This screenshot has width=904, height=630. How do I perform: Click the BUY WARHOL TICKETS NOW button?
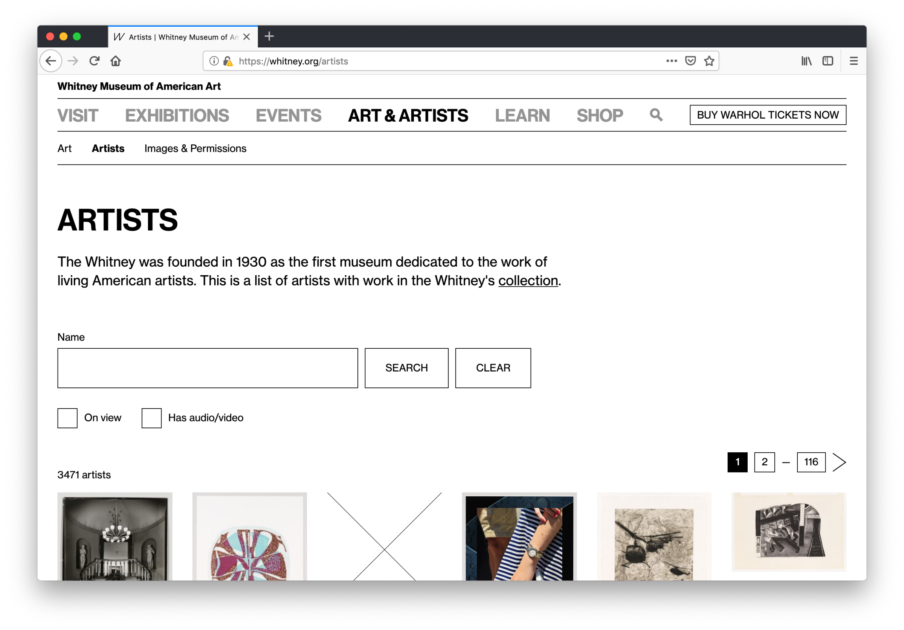(767, 115)
